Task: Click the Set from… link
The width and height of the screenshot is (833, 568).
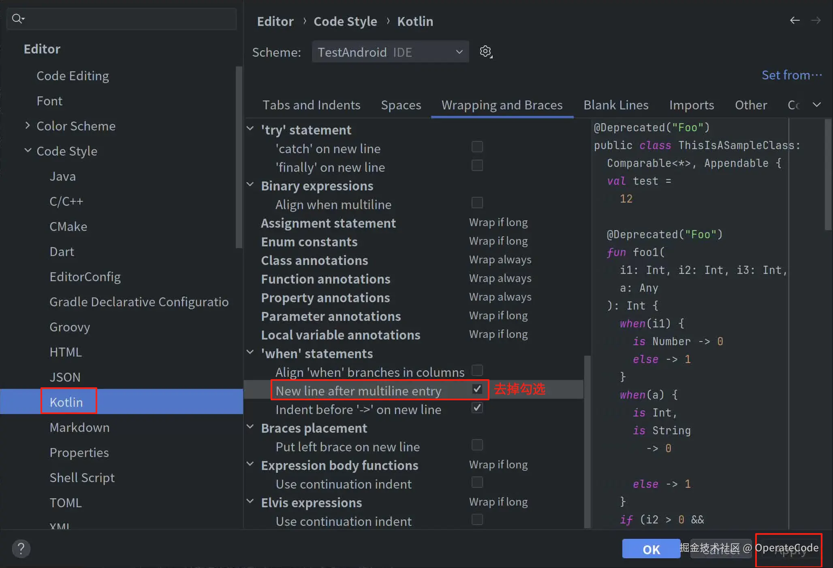Action: tap(791, 75)
